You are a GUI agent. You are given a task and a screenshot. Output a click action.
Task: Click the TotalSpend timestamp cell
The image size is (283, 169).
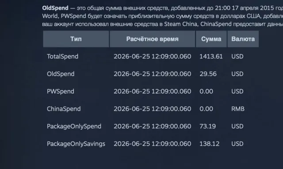click(152, 57)
